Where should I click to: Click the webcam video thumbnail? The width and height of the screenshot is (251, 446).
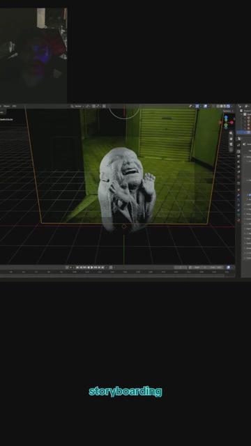point(33,56)
